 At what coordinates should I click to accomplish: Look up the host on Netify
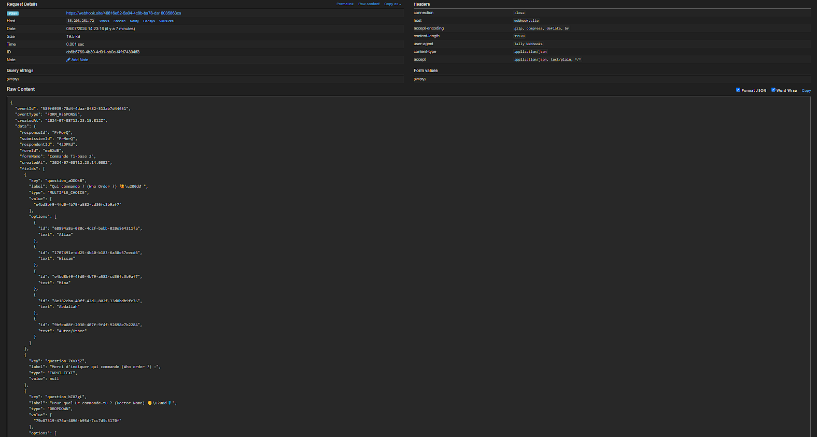(x=134, y=21)
